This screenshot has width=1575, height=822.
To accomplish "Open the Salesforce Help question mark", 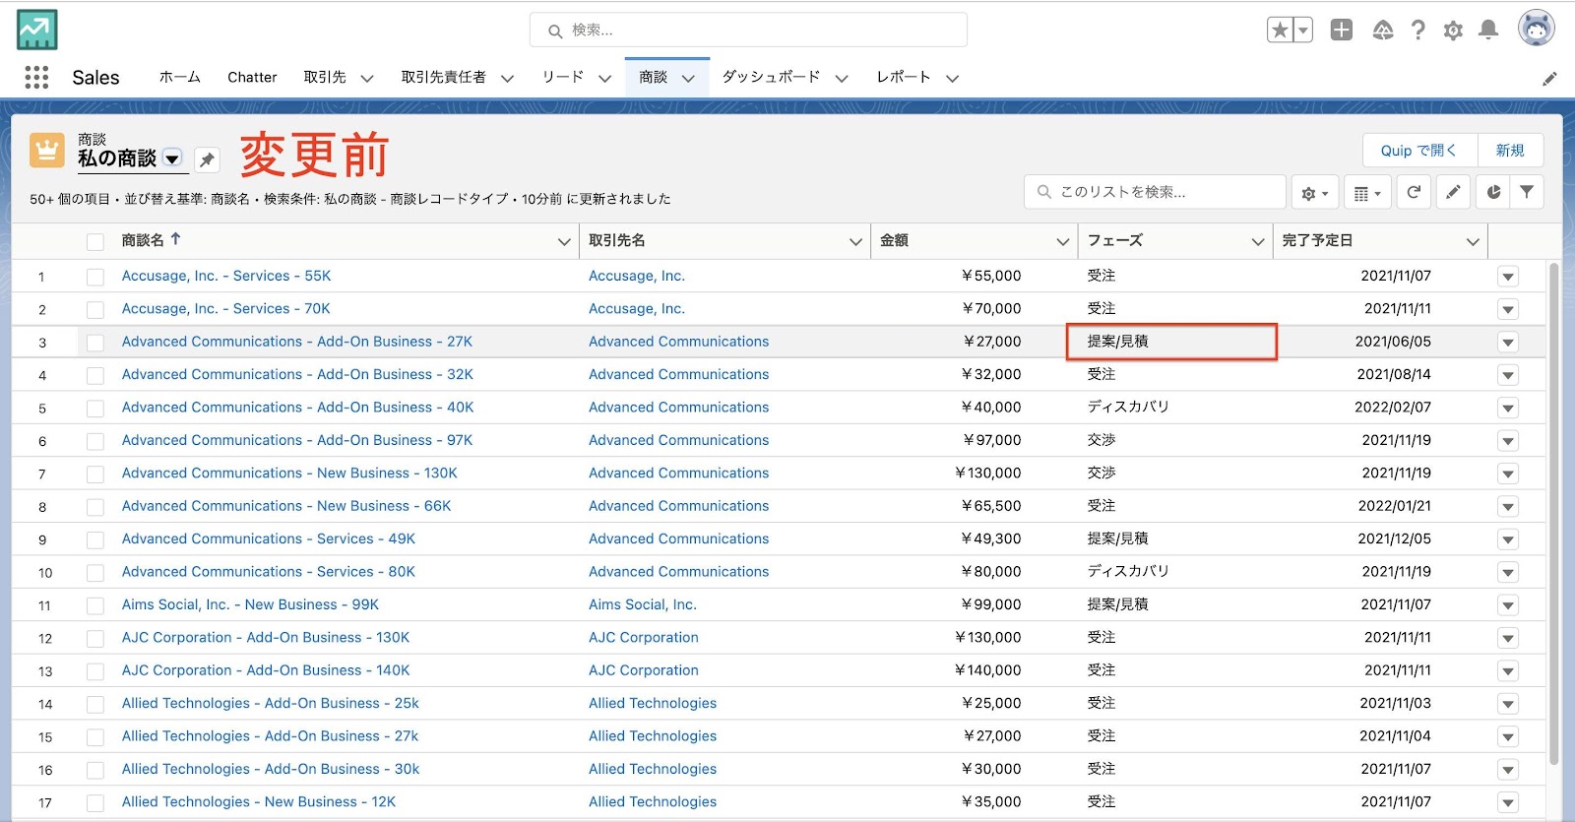I will 1417,31.
